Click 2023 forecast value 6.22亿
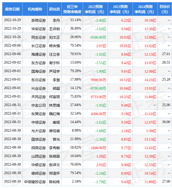172x188 pixels. (x=126, y=20)
